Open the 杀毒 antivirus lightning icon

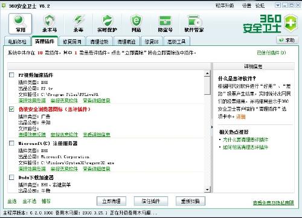79,24
